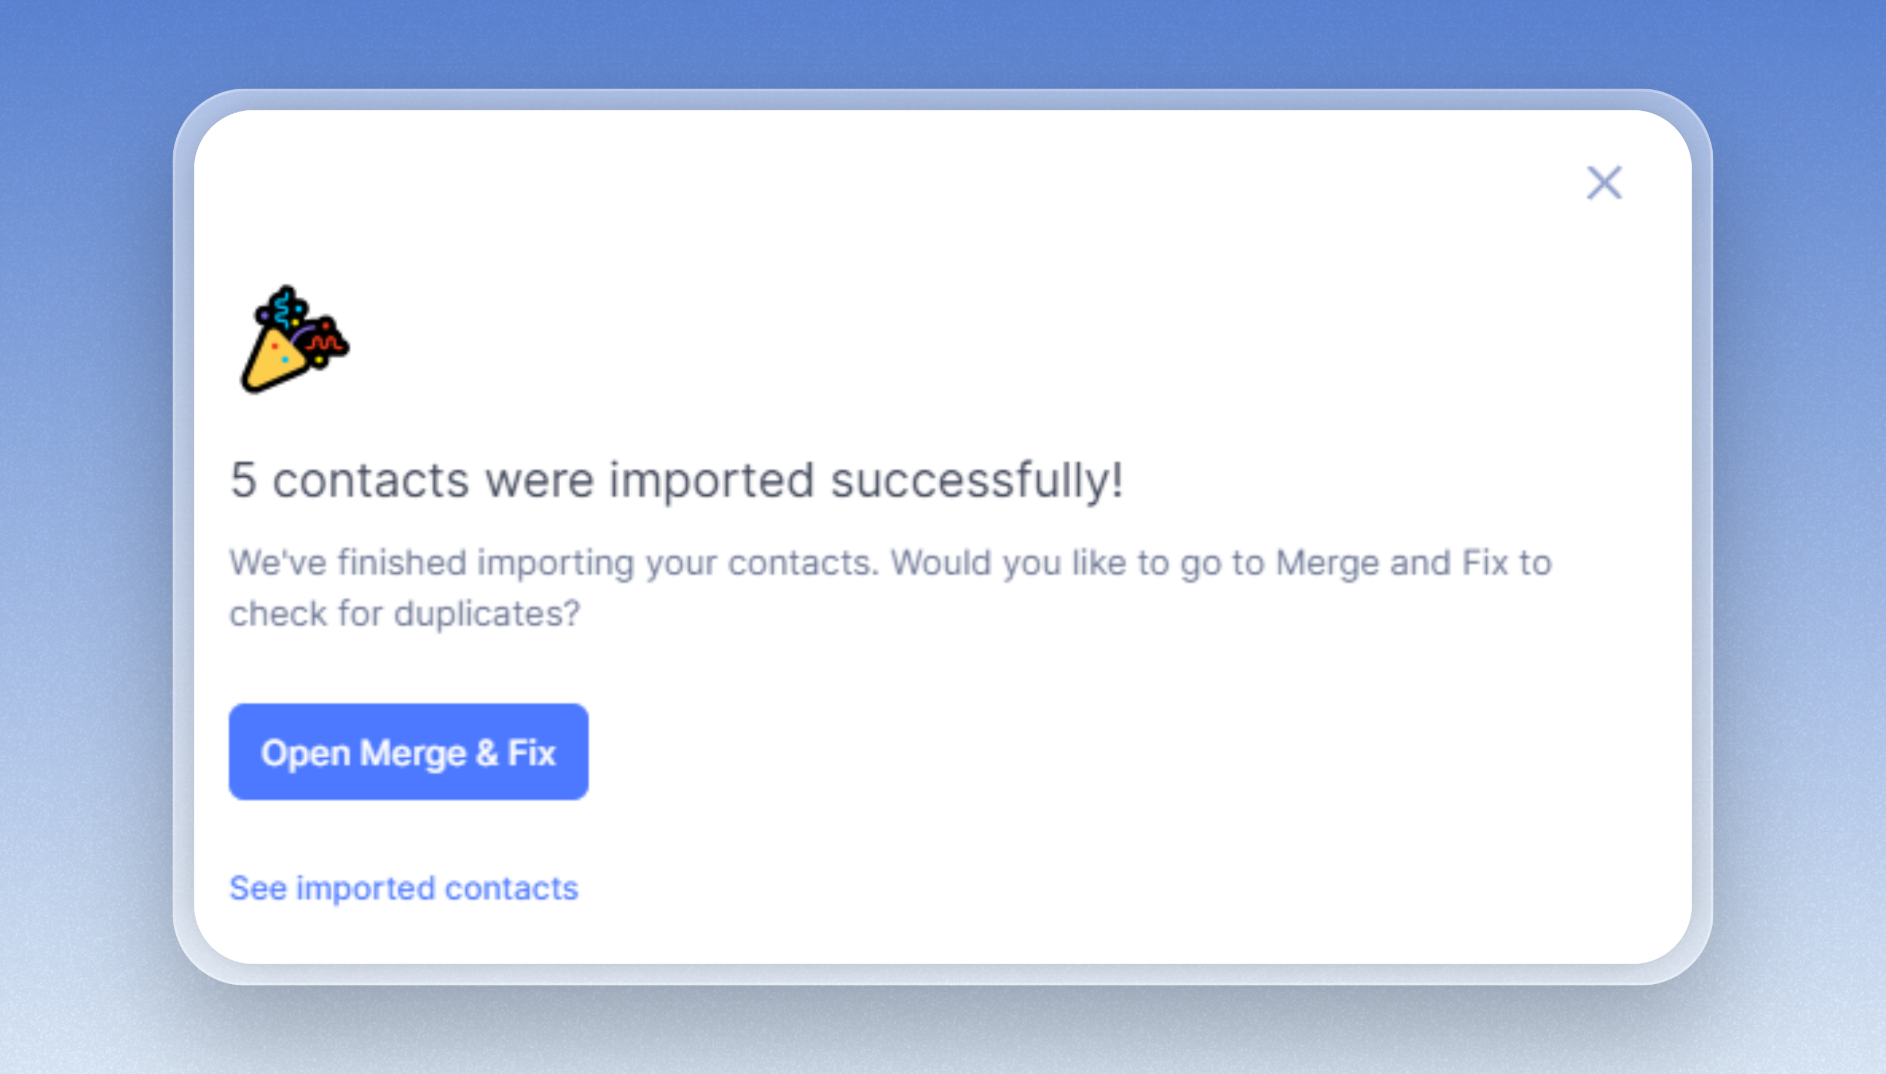Launch the blue Merge & Fix button
1886x1074 pixels.
(x=408, y=752)
